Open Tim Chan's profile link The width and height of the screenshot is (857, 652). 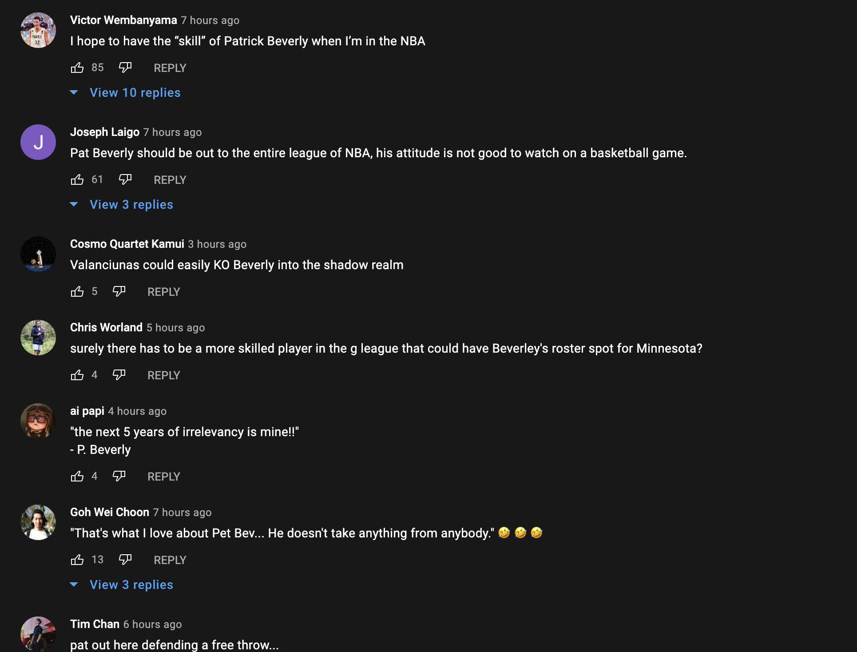95,624
